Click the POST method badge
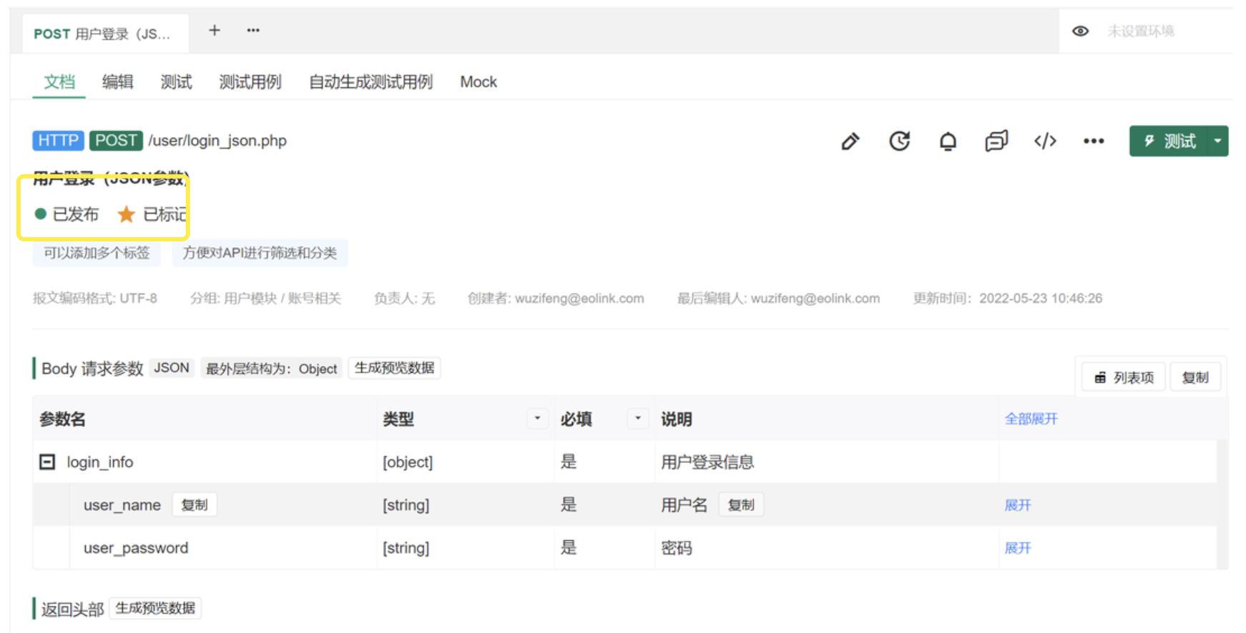This screenshot has height=633, width=1246. (x=116, y=141)
